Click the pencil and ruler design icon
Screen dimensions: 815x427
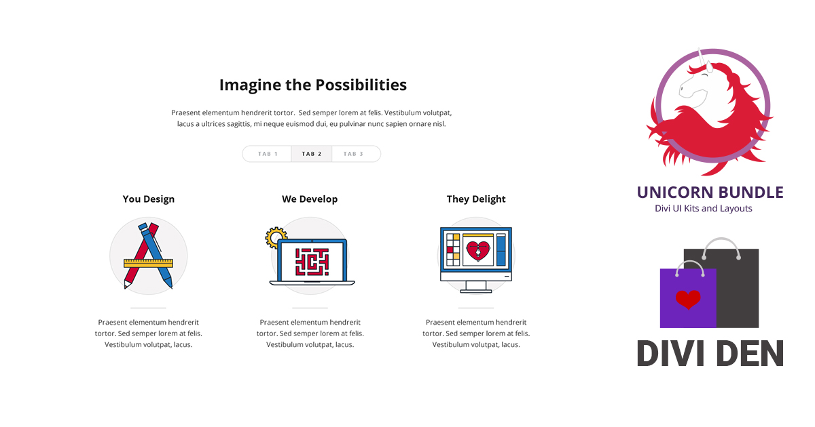(x=148, y=256)
